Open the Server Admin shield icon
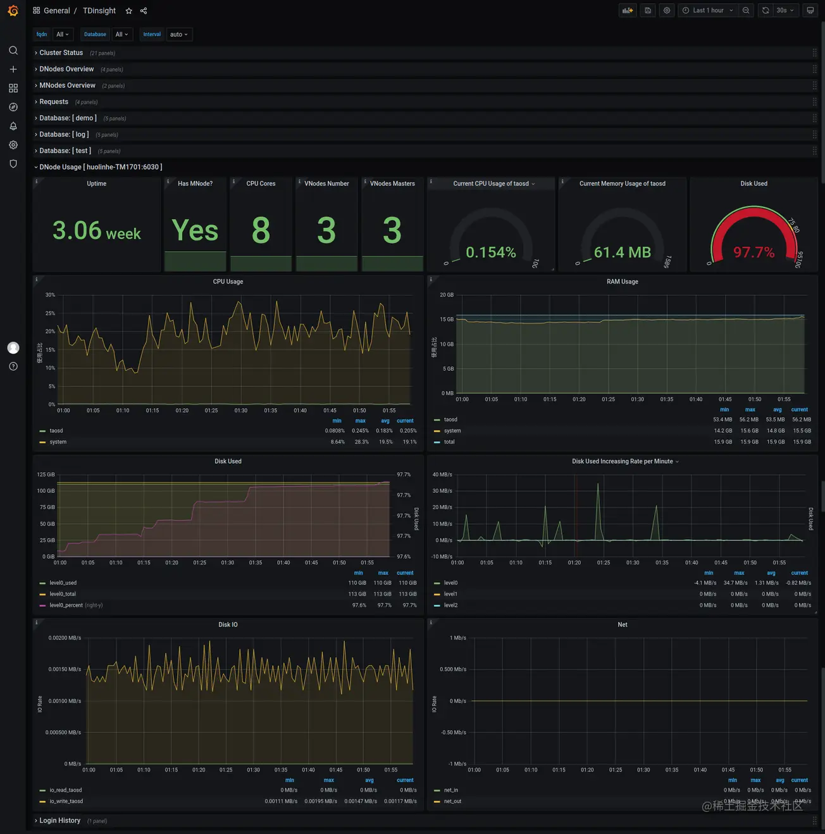Screen dimensions: 825x834 13,164
